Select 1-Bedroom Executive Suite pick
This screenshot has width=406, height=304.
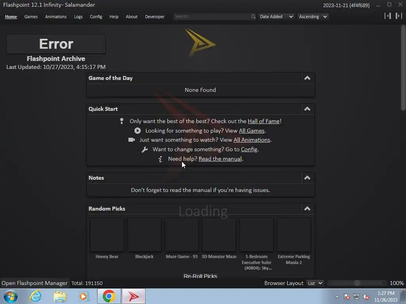click(257, 244)
